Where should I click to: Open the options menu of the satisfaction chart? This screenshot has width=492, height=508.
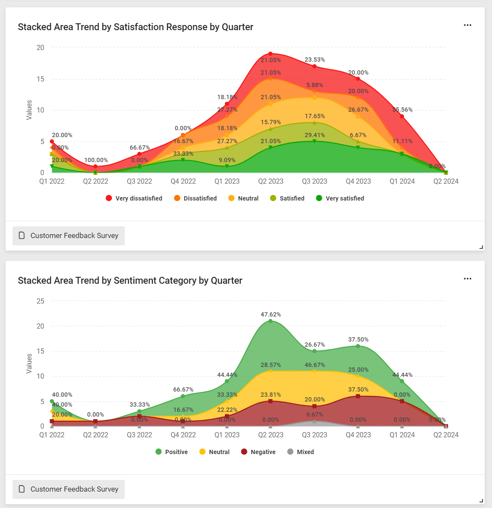(x=467, y=25)
